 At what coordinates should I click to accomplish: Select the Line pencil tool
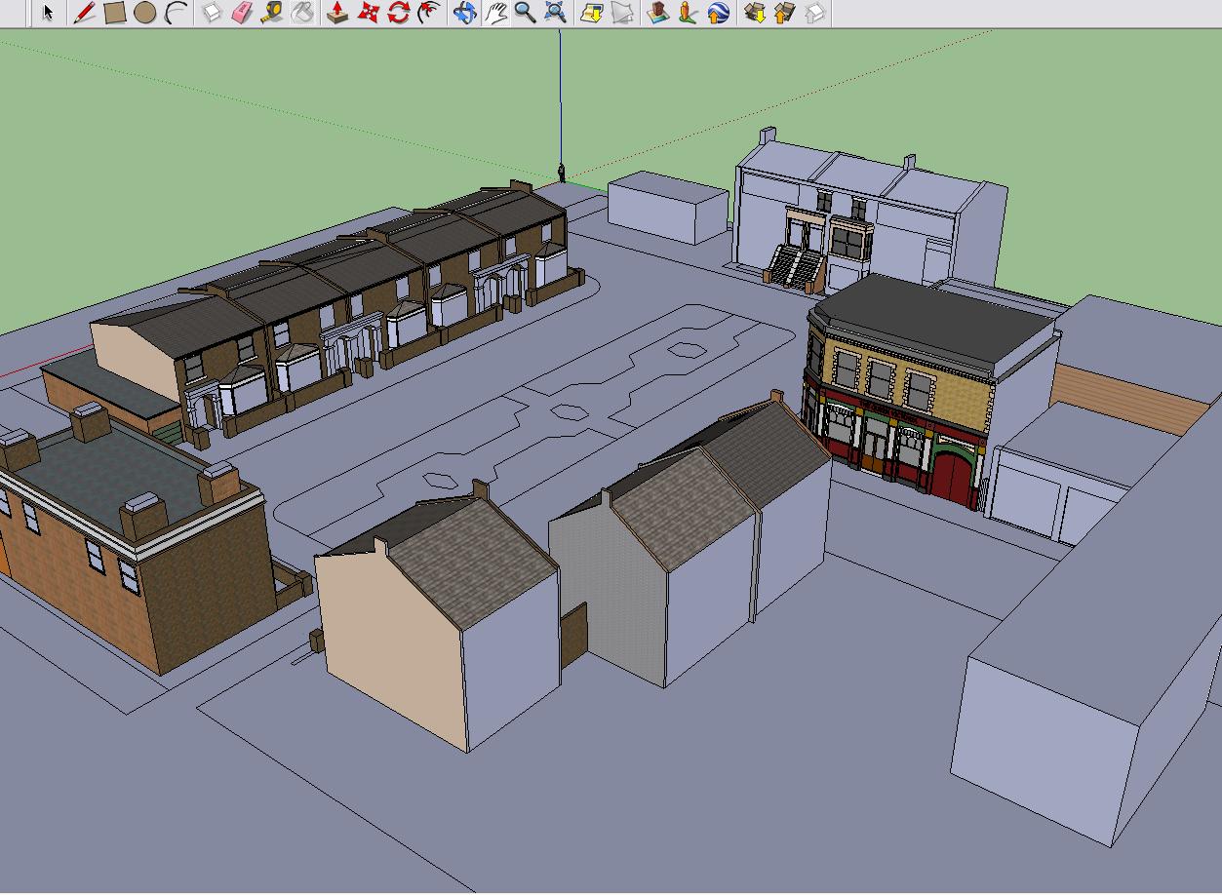click(x=84, y=13)
